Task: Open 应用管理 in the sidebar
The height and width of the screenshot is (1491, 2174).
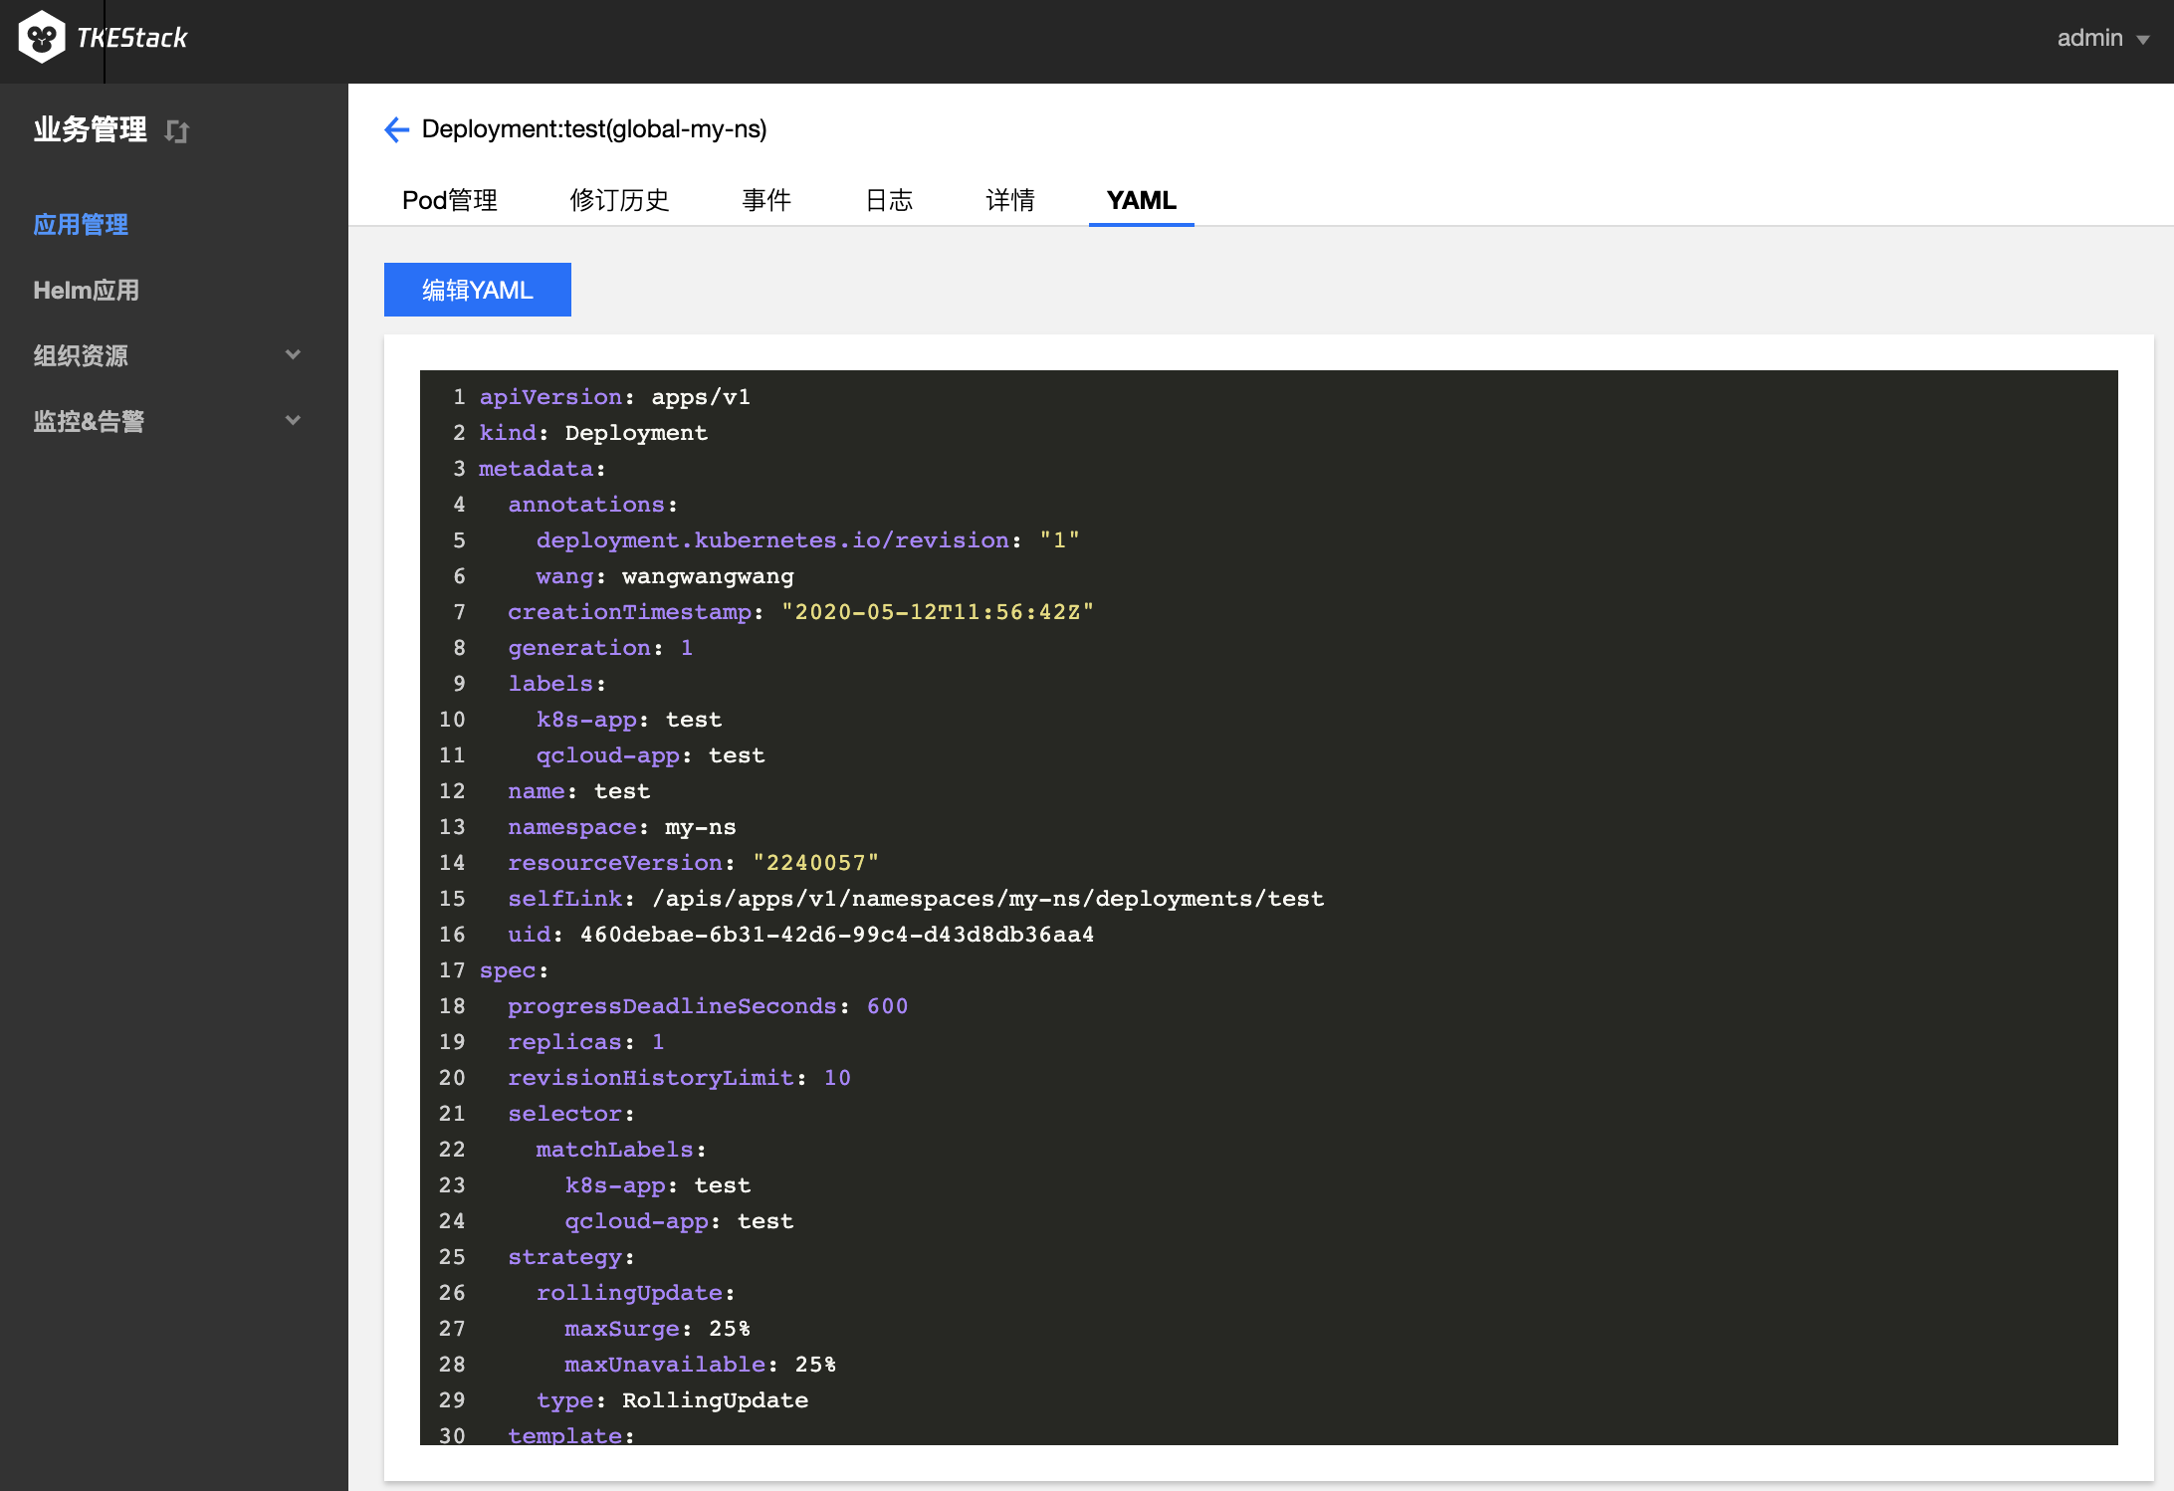Action: (x=81, y=224)
